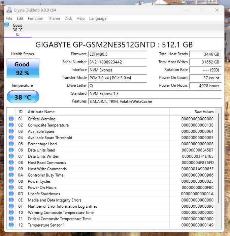Image resolution: width=230 pixels, height=236 pixels.
Task: Click raw value 0000001A90085F
Action: [197, 169]
